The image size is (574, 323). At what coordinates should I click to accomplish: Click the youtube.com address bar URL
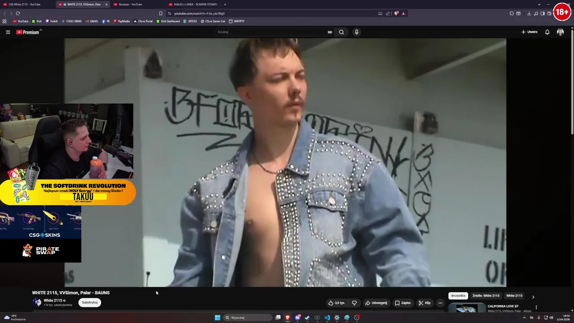point(200,13)
